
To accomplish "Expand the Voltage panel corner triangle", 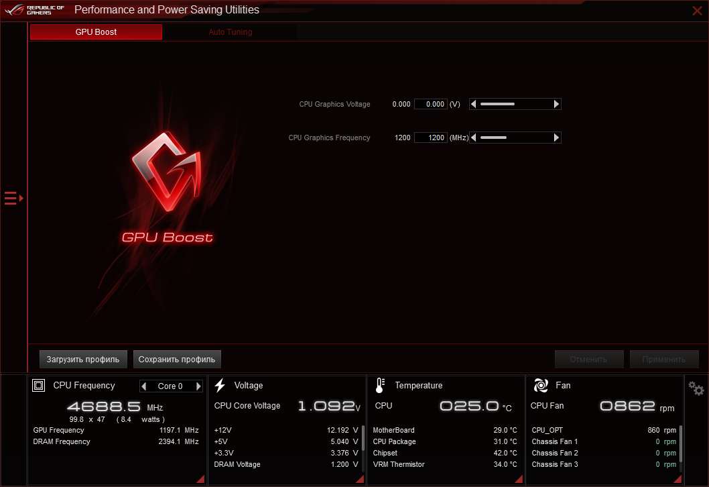I will (x=361, y=480).
